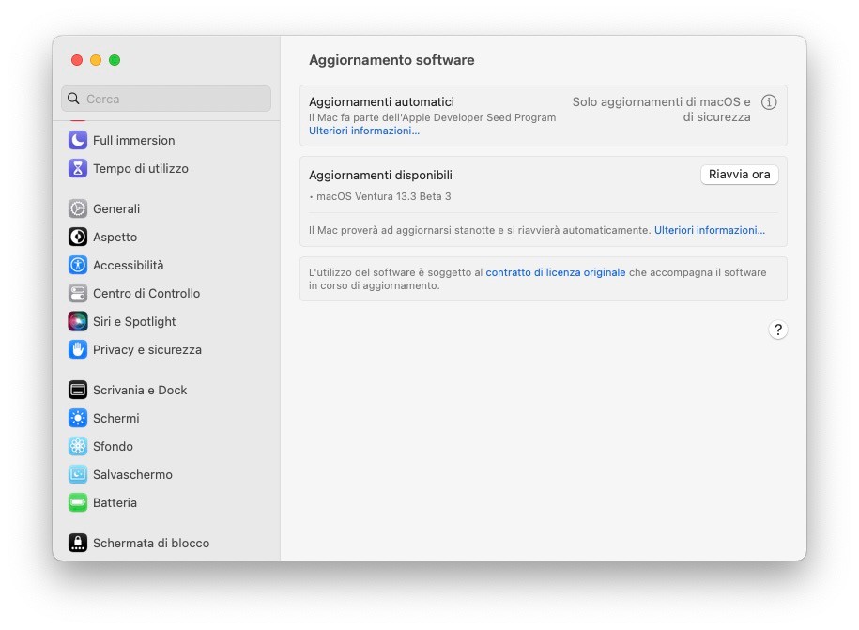Select the Centro di Controllo icon
The image size is (859, 630).
tap(77, 293)
